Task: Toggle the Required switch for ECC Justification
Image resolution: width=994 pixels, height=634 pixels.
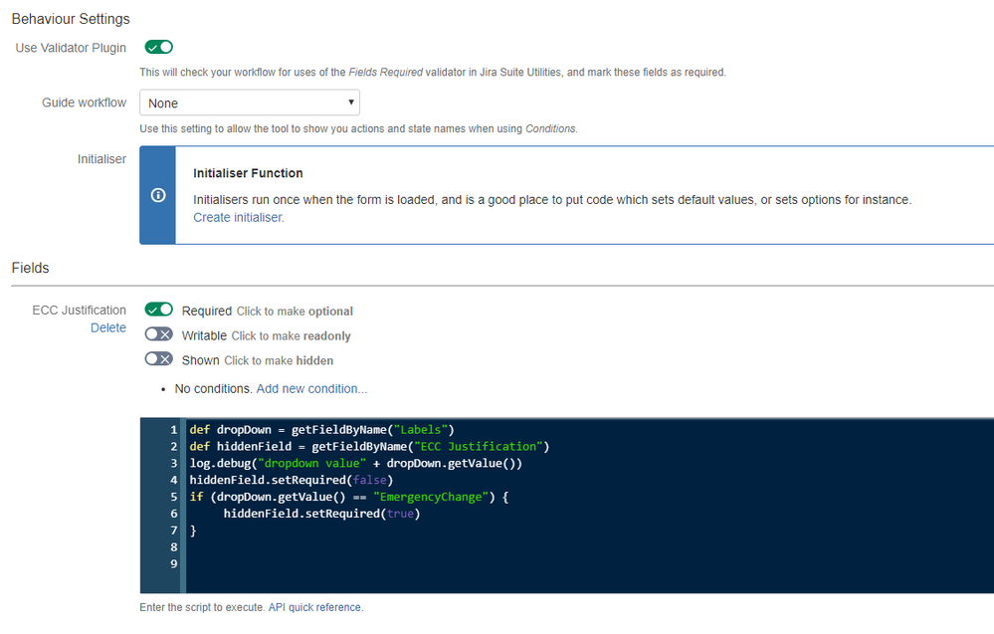Action: click(x=158, y=310)
